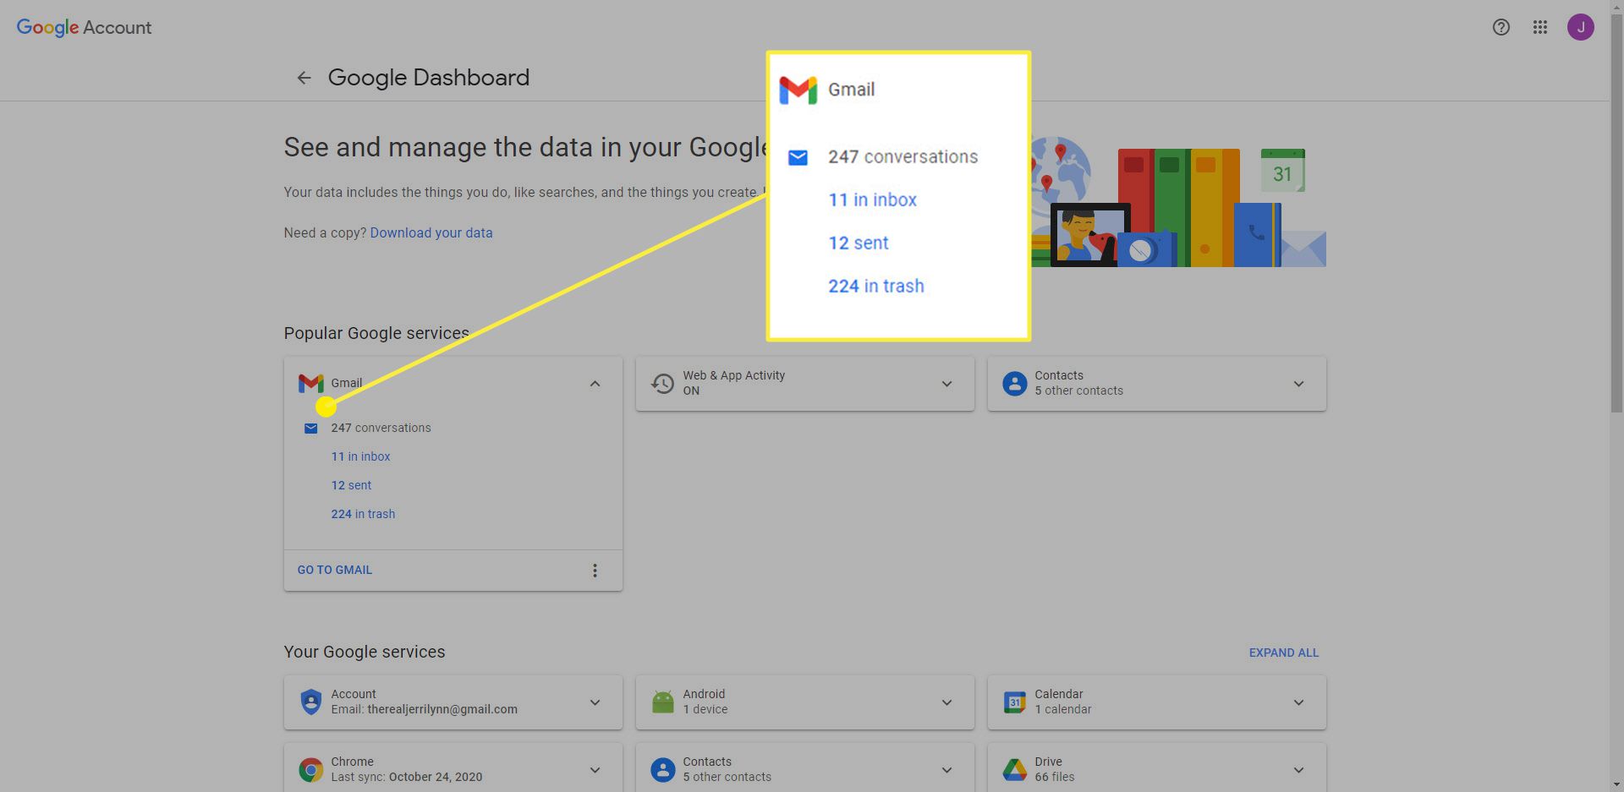Open Gmail card's three-dot more options

tap(595, 571)
